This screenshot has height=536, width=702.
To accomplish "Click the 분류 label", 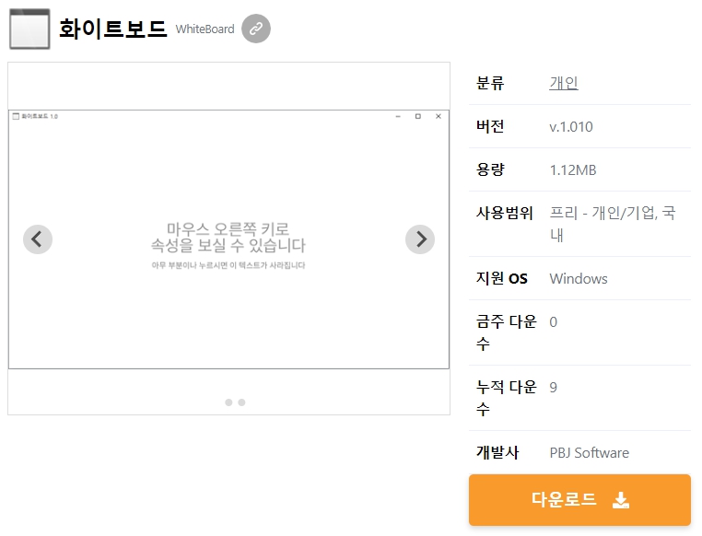I will [490, 83].
